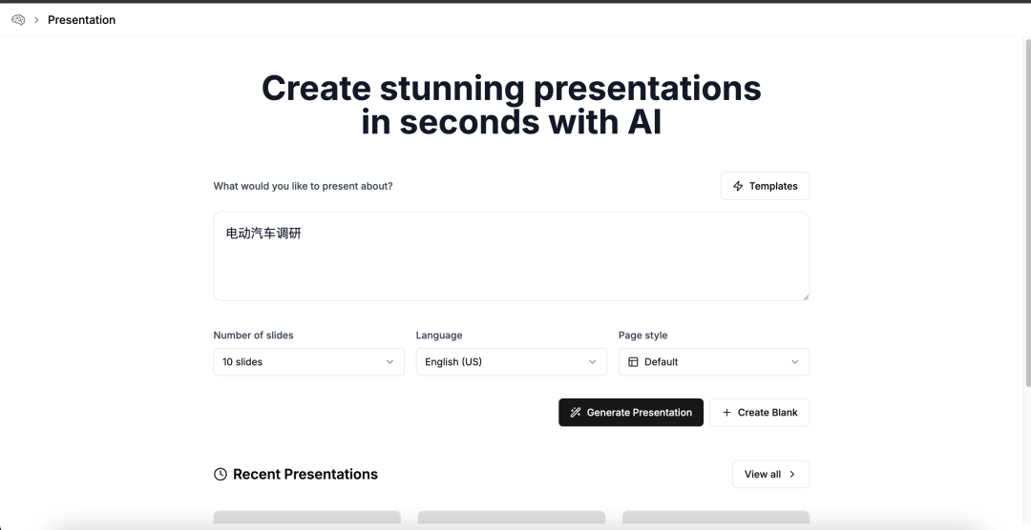Open the first recent presentation thumbnail

307,519
